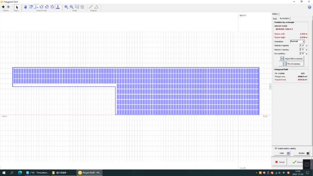Open the taskbar search magnifier
The image size is (313, 176).
click(12, 173)
